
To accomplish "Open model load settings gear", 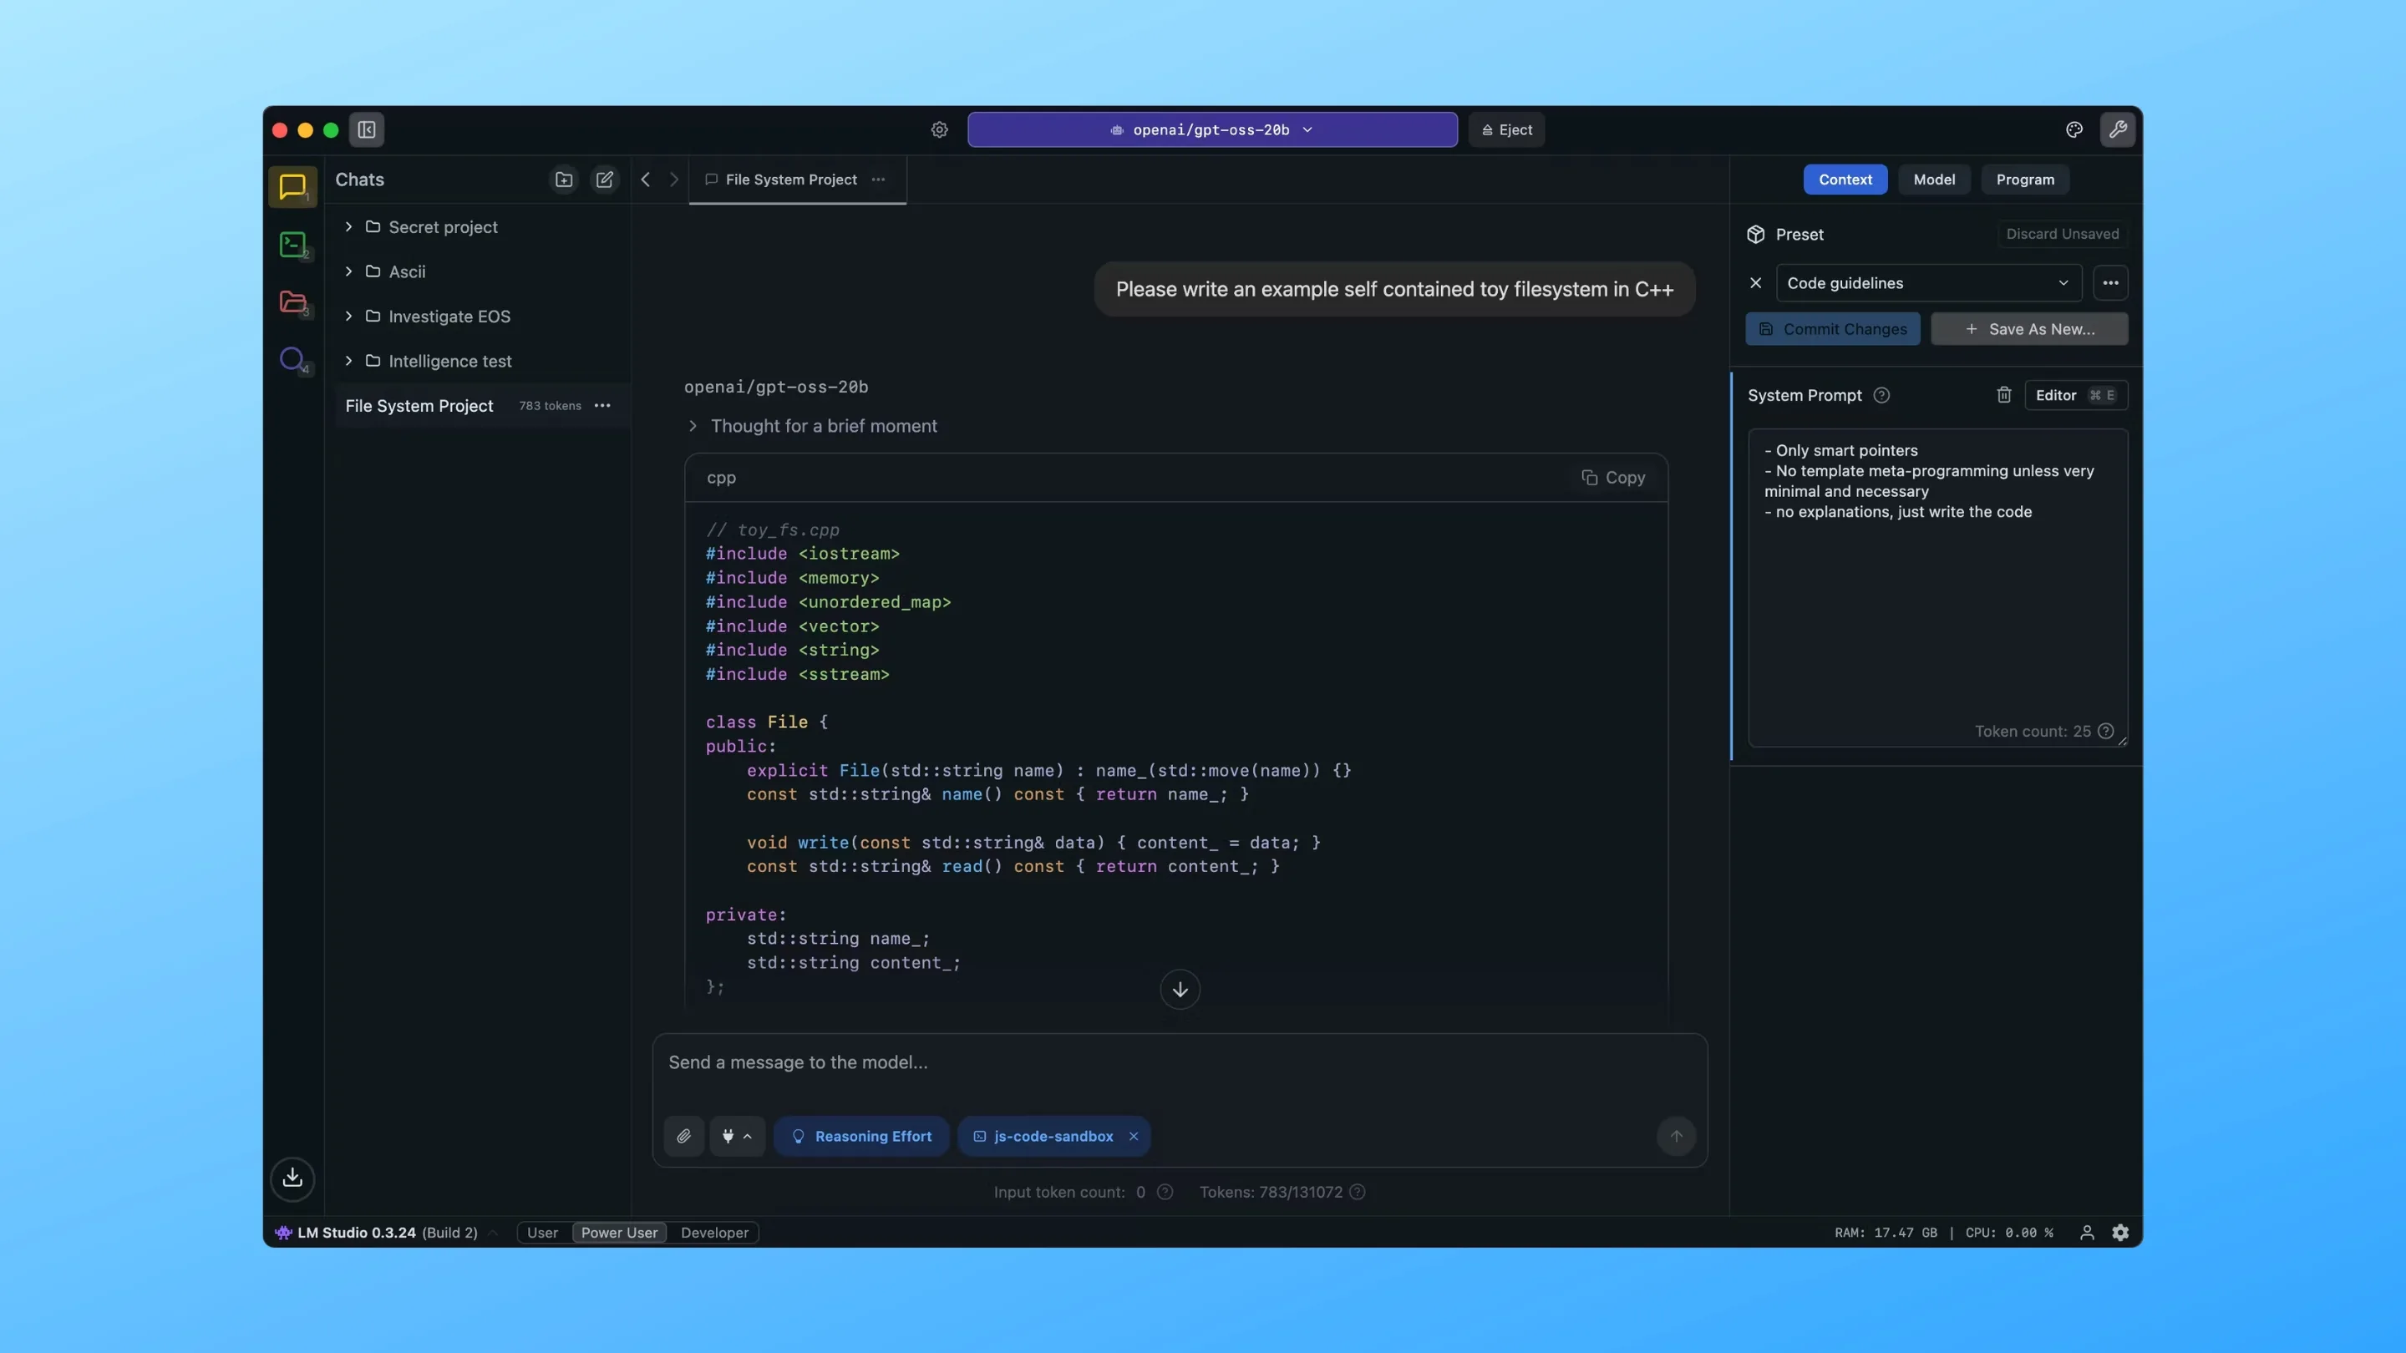I will coord(940,129).
